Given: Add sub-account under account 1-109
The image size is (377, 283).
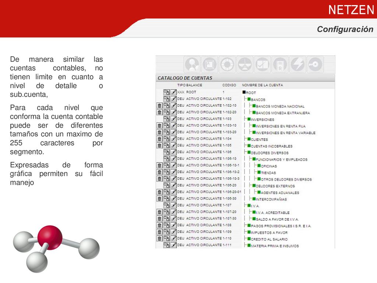Looking at the screenshot, I should click(x=166, y=232).
